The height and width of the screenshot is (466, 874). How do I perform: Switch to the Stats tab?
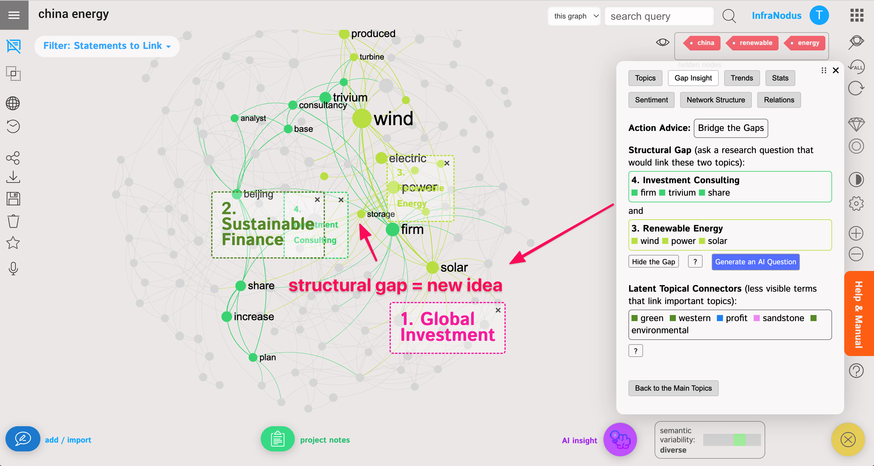pos(780,78)
